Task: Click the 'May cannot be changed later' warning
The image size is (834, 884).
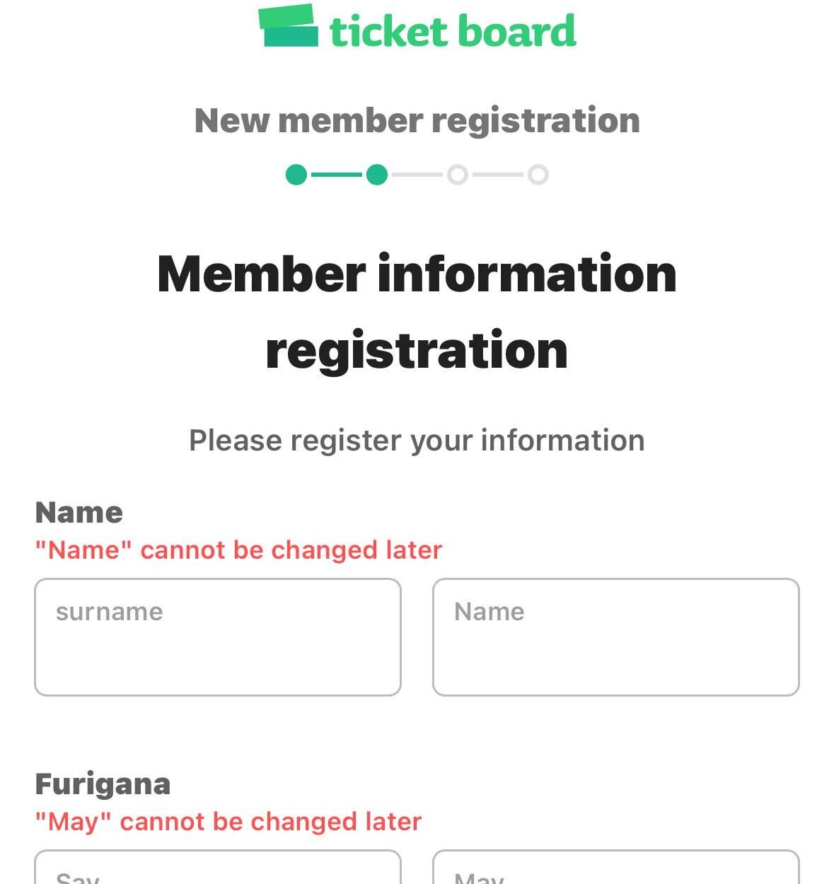Action: [228, 822]
